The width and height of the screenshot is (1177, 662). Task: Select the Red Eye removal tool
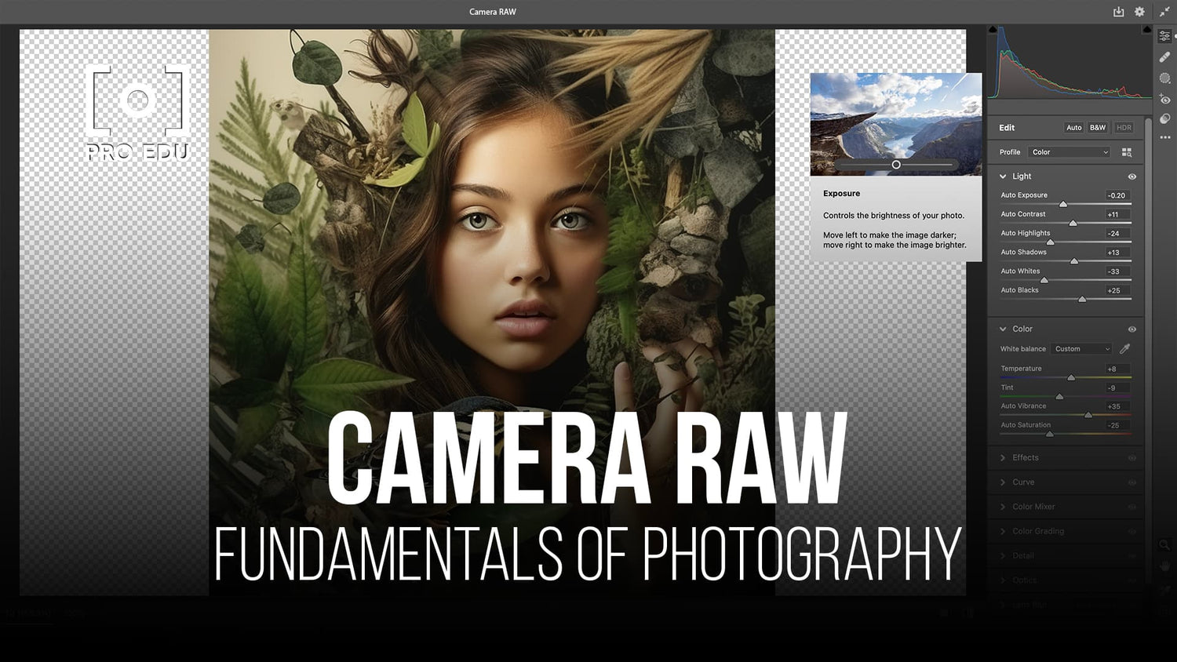(x=1164, y=99)
